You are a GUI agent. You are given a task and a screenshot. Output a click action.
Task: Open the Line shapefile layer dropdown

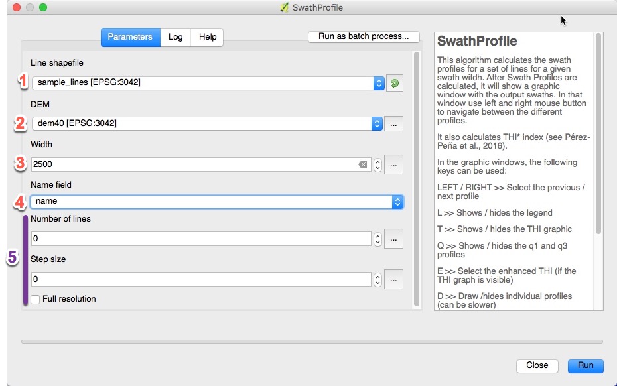coord(378,83)
